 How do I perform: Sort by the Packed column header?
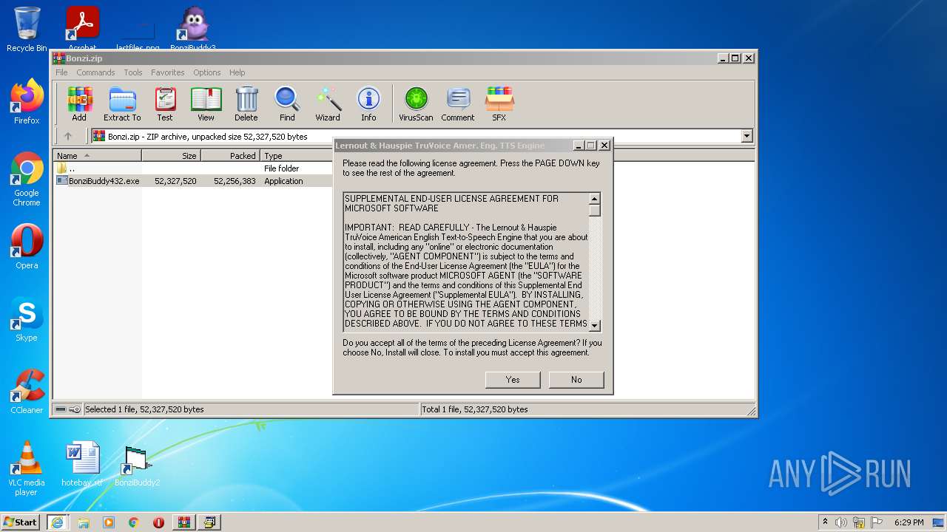point(231,156)
